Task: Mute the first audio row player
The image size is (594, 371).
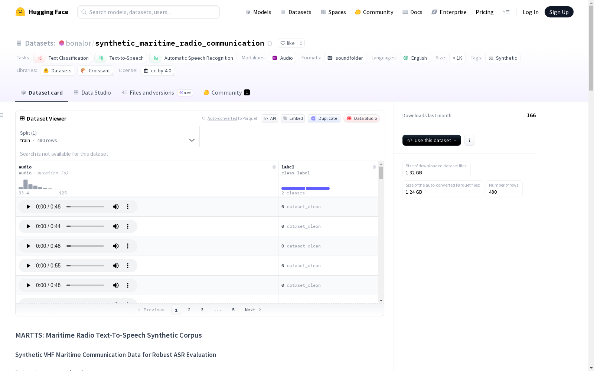Action: (116, 207)
